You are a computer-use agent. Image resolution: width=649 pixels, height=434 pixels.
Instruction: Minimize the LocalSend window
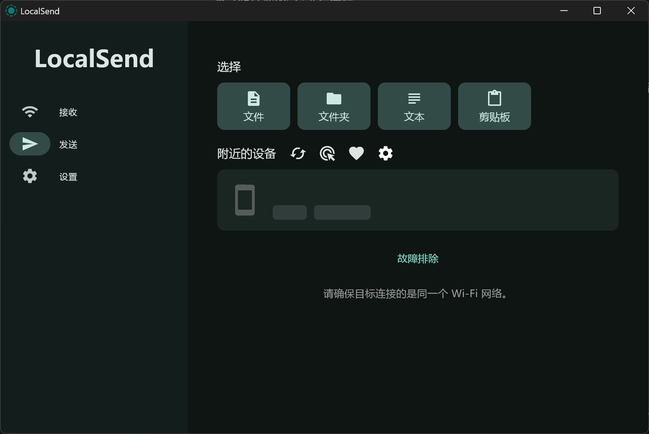564,11
